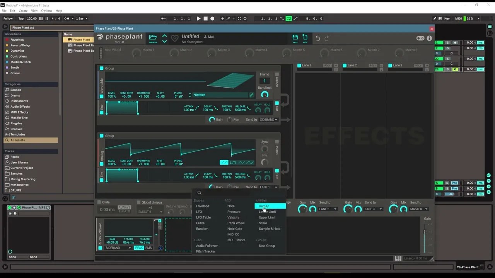Redo in Phase Plant header

(327, 38)
